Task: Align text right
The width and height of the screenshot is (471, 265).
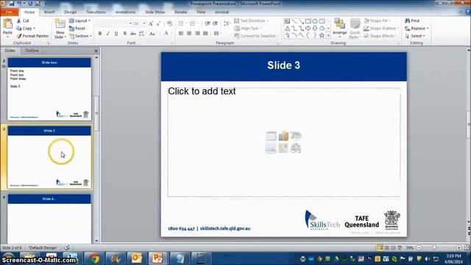Action: [x=197, y=33]
